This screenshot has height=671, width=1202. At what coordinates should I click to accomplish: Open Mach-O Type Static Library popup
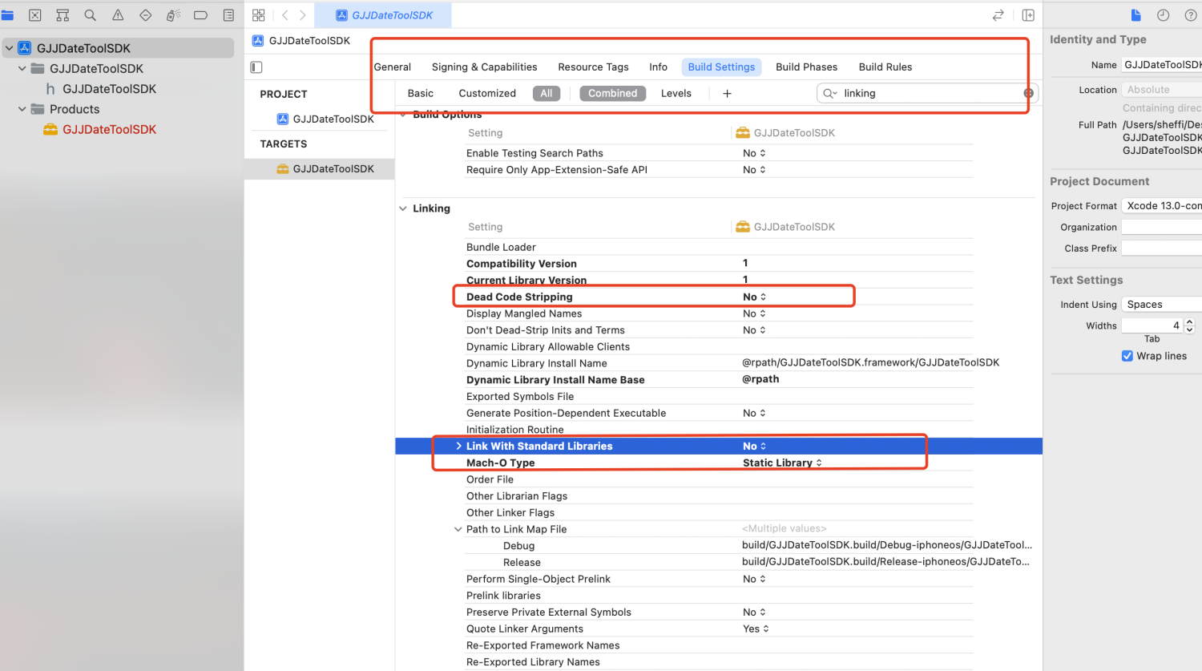[x=782, y=463]
